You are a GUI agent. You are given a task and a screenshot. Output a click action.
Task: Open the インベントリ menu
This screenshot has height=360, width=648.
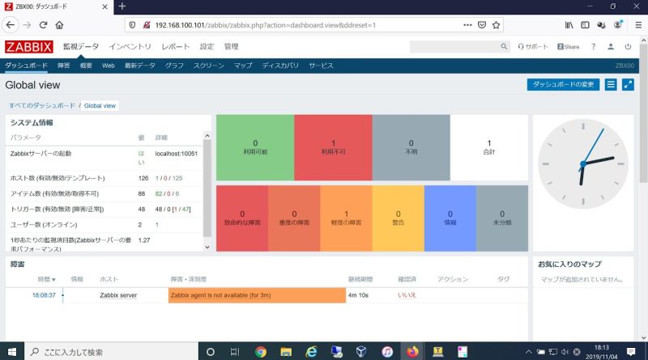[130, 47]
